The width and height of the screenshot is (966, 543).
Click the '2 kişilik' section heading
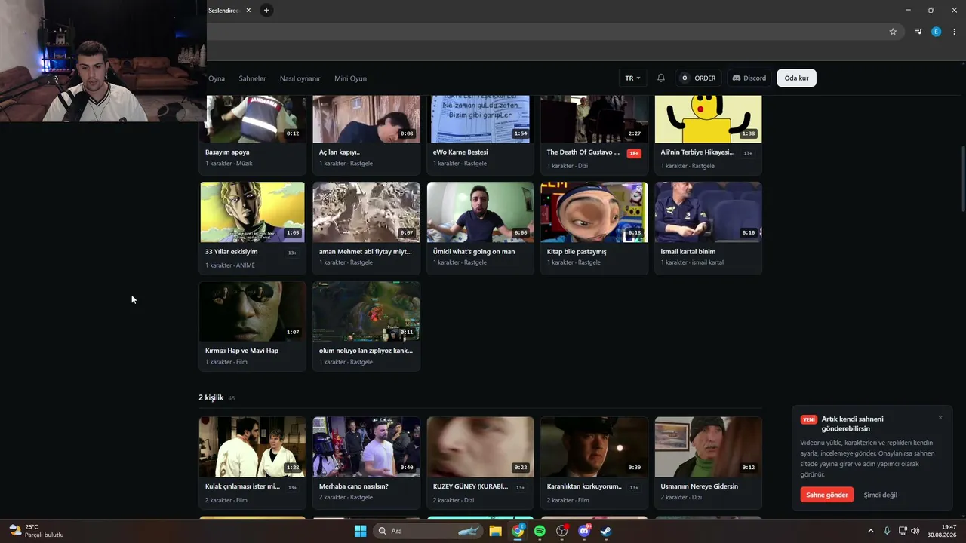[211, 397]
